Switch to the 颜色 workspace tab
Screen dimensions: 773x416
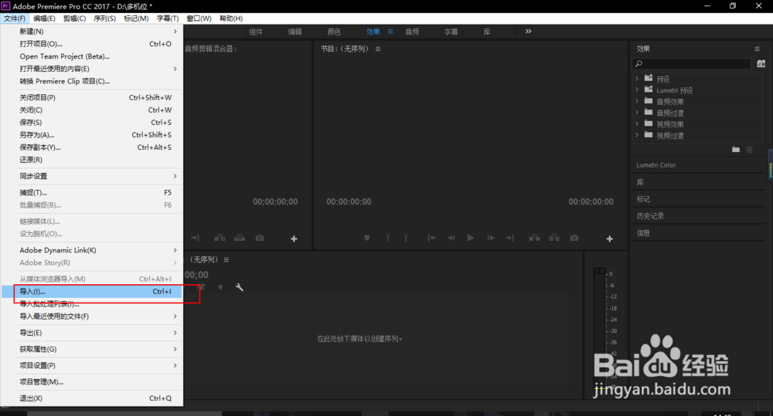click(334, 32)
